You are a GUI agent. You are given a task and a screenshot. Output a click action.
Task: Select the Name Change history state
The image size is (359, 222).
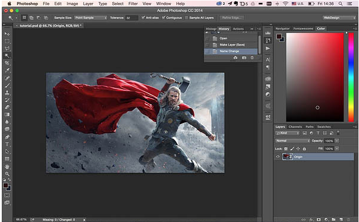[231, 51]
